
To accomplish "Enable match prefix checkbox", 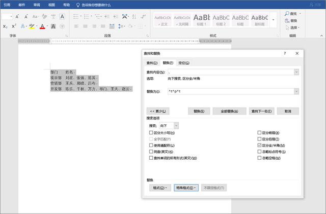I will [259, 133].
